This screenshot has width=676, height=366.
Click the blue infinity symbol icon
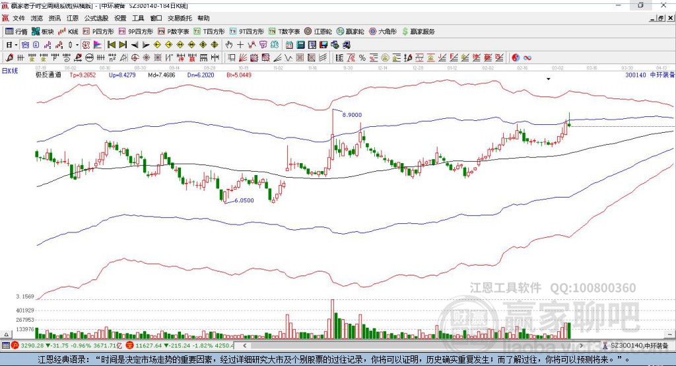(527, 57)
